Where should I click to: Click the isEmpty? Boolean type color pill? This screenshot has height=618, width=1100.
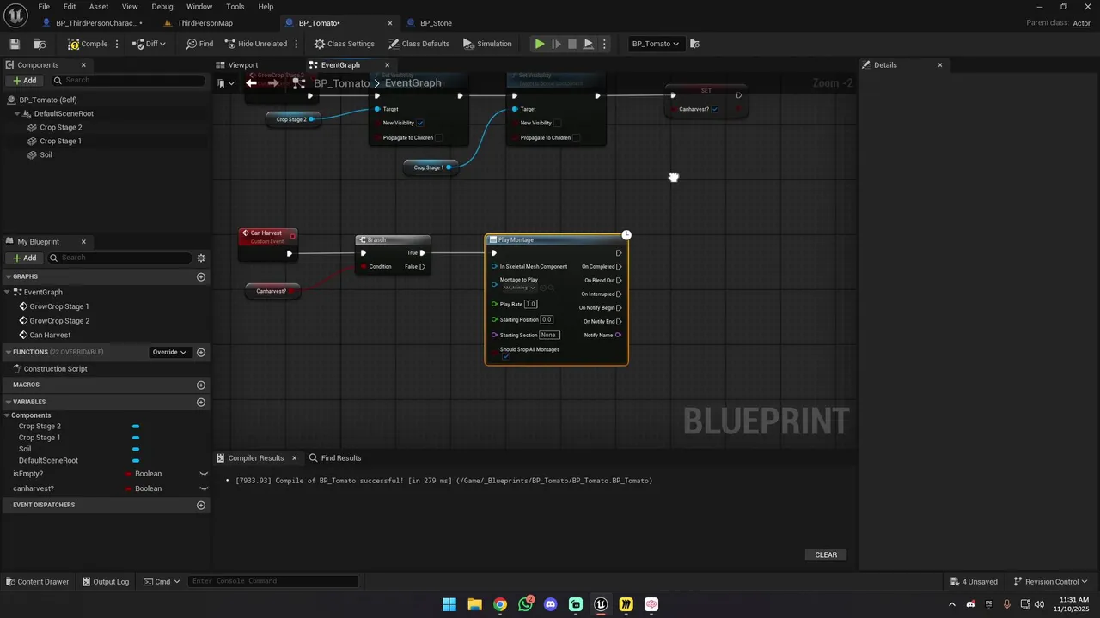tap(129, 474)
